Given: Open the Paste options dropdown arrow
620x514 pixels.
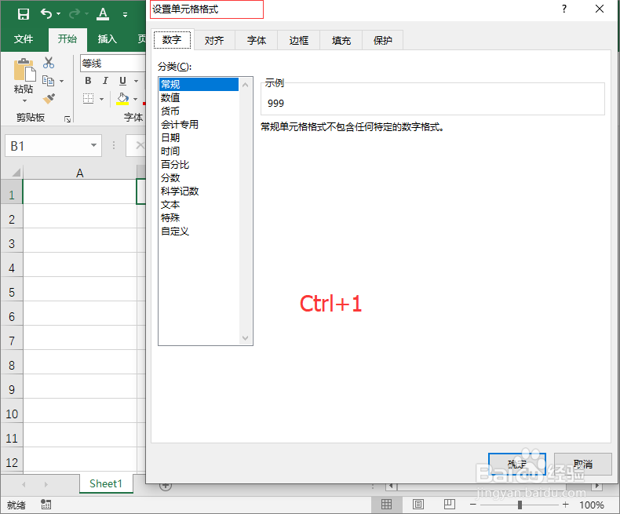Looking at the screenshot, I should tap(24, 100).
